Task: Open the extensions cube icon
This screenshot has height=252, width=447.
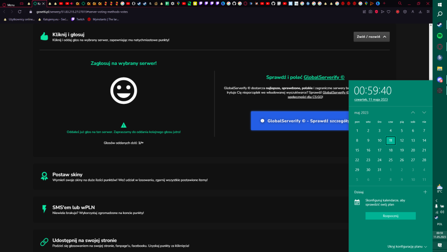Action: point(405,12)
